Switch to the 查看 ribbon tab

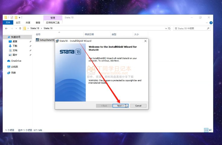38,22
